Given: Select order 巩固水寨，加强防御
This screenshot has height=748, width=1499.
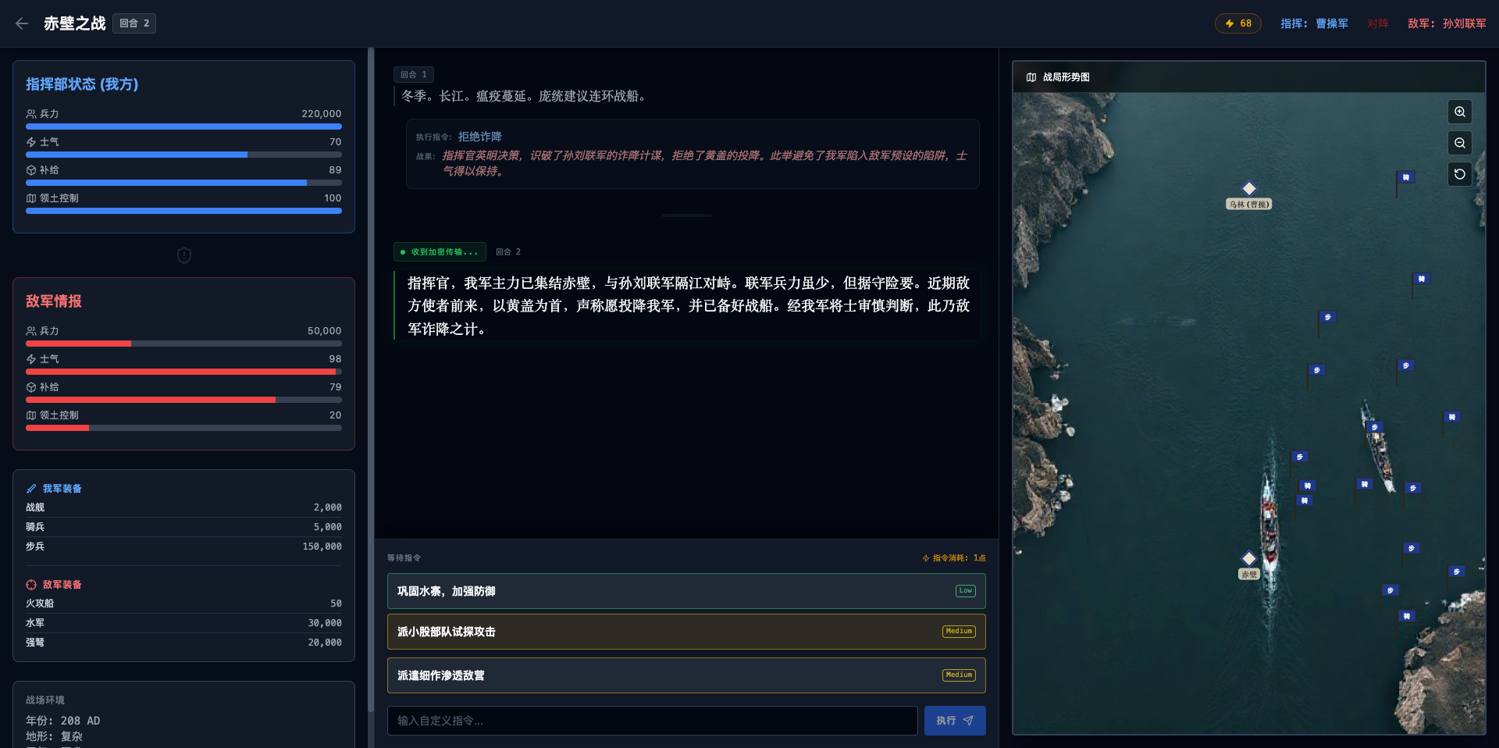Looking at the screenshot, I should (685, 591).
